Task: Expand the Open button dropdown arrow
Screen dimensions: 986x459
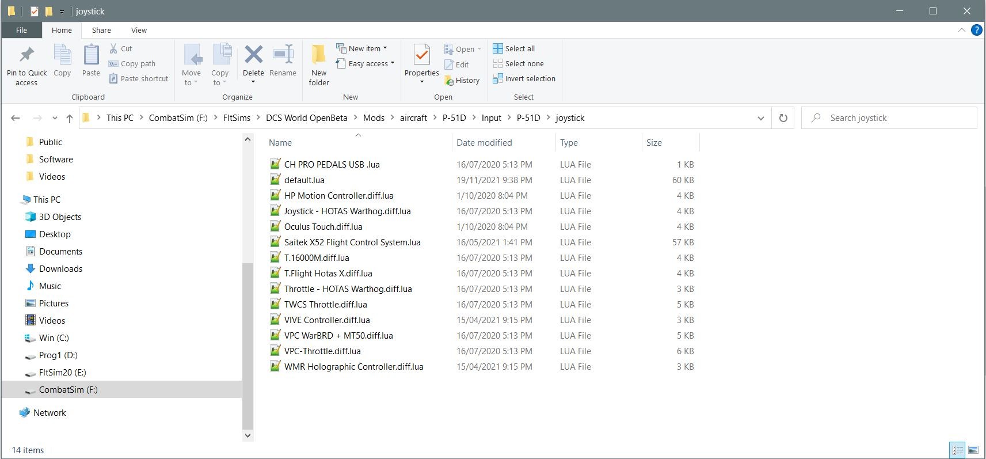Action: (479, 50)
